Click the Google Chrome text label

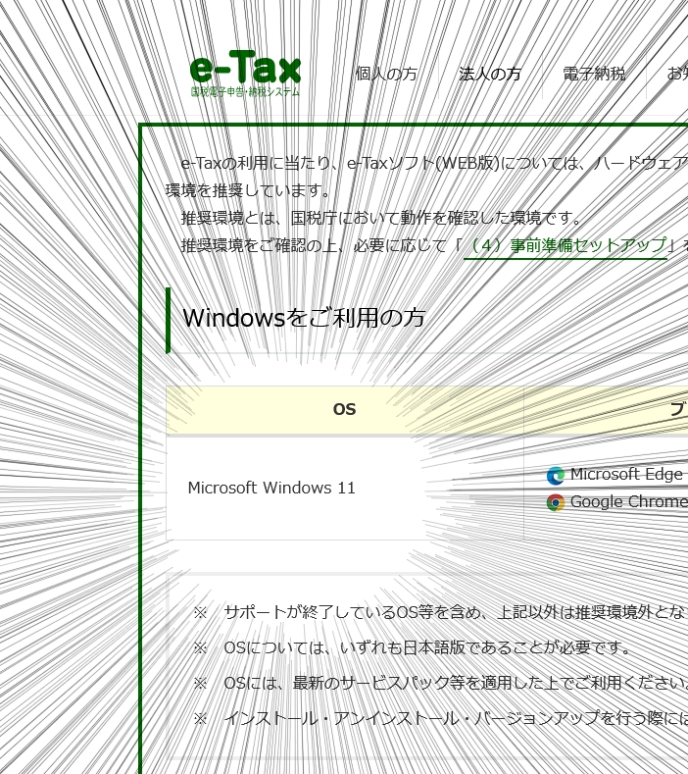point(627,501)
